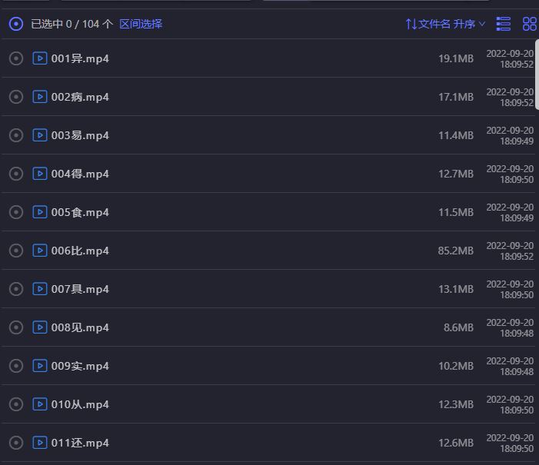Click the 85.2MB size cell of 006比.mp4
This screenshot has height=465, width=539.
tap(455, 251)
